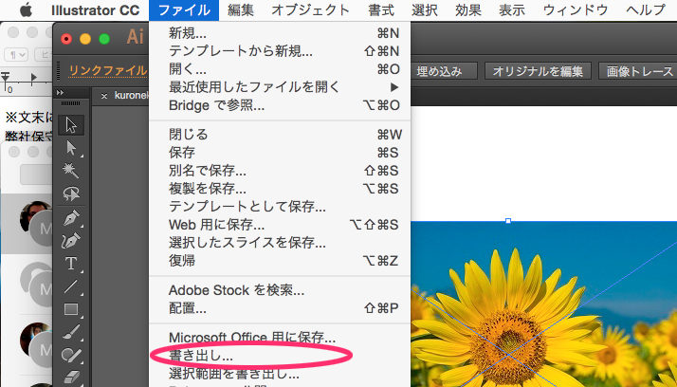Click the sunflower image on the artboard
Viewport: 677px width, 387px height.
point(543,304)
